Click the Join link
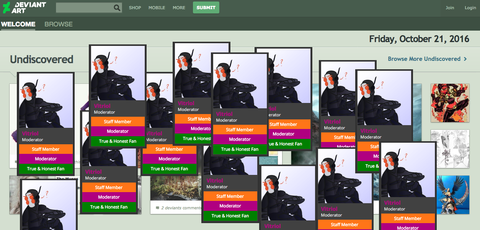 point(450,8)
